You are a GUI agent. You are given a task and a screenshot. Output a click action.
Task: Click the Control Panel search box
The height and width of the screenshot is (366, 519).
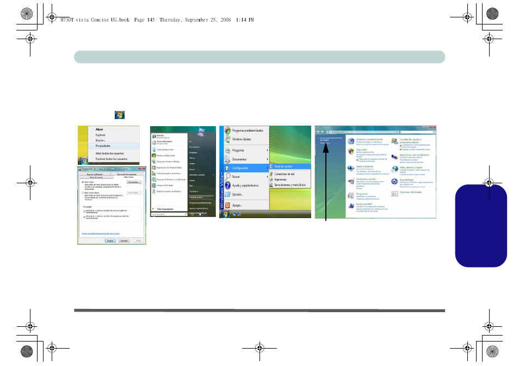tap(418, 132)
